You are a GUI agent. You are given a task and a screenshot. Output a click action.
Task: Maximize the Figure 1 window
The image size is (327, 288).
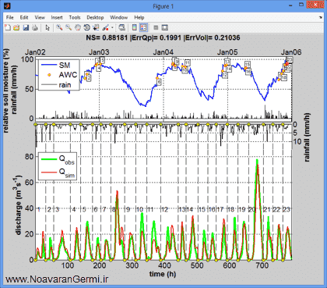(301, 5)
